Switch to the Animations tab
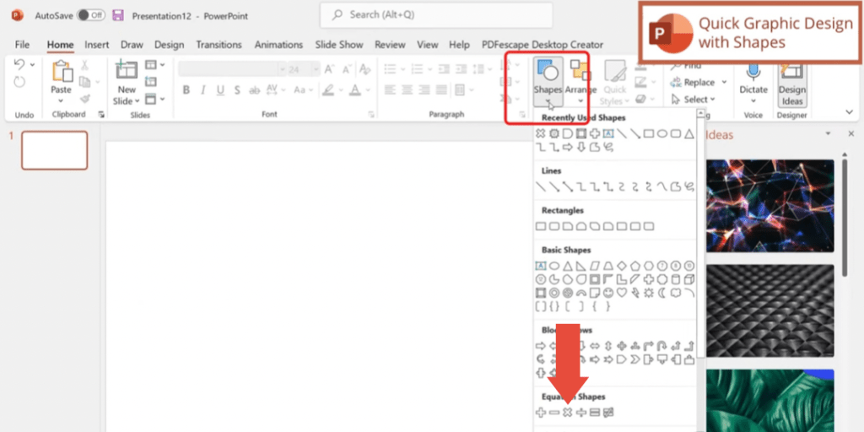The height and width of the screenshot is (432, 864). pos(278,45)
